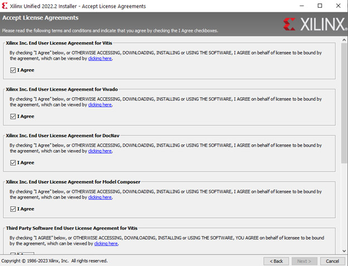Click the copyright 1986-2023 Xilinx text

point(55,261)
